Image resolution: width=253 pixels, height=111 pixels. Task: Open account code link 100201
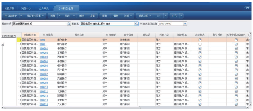click(44, 48)
